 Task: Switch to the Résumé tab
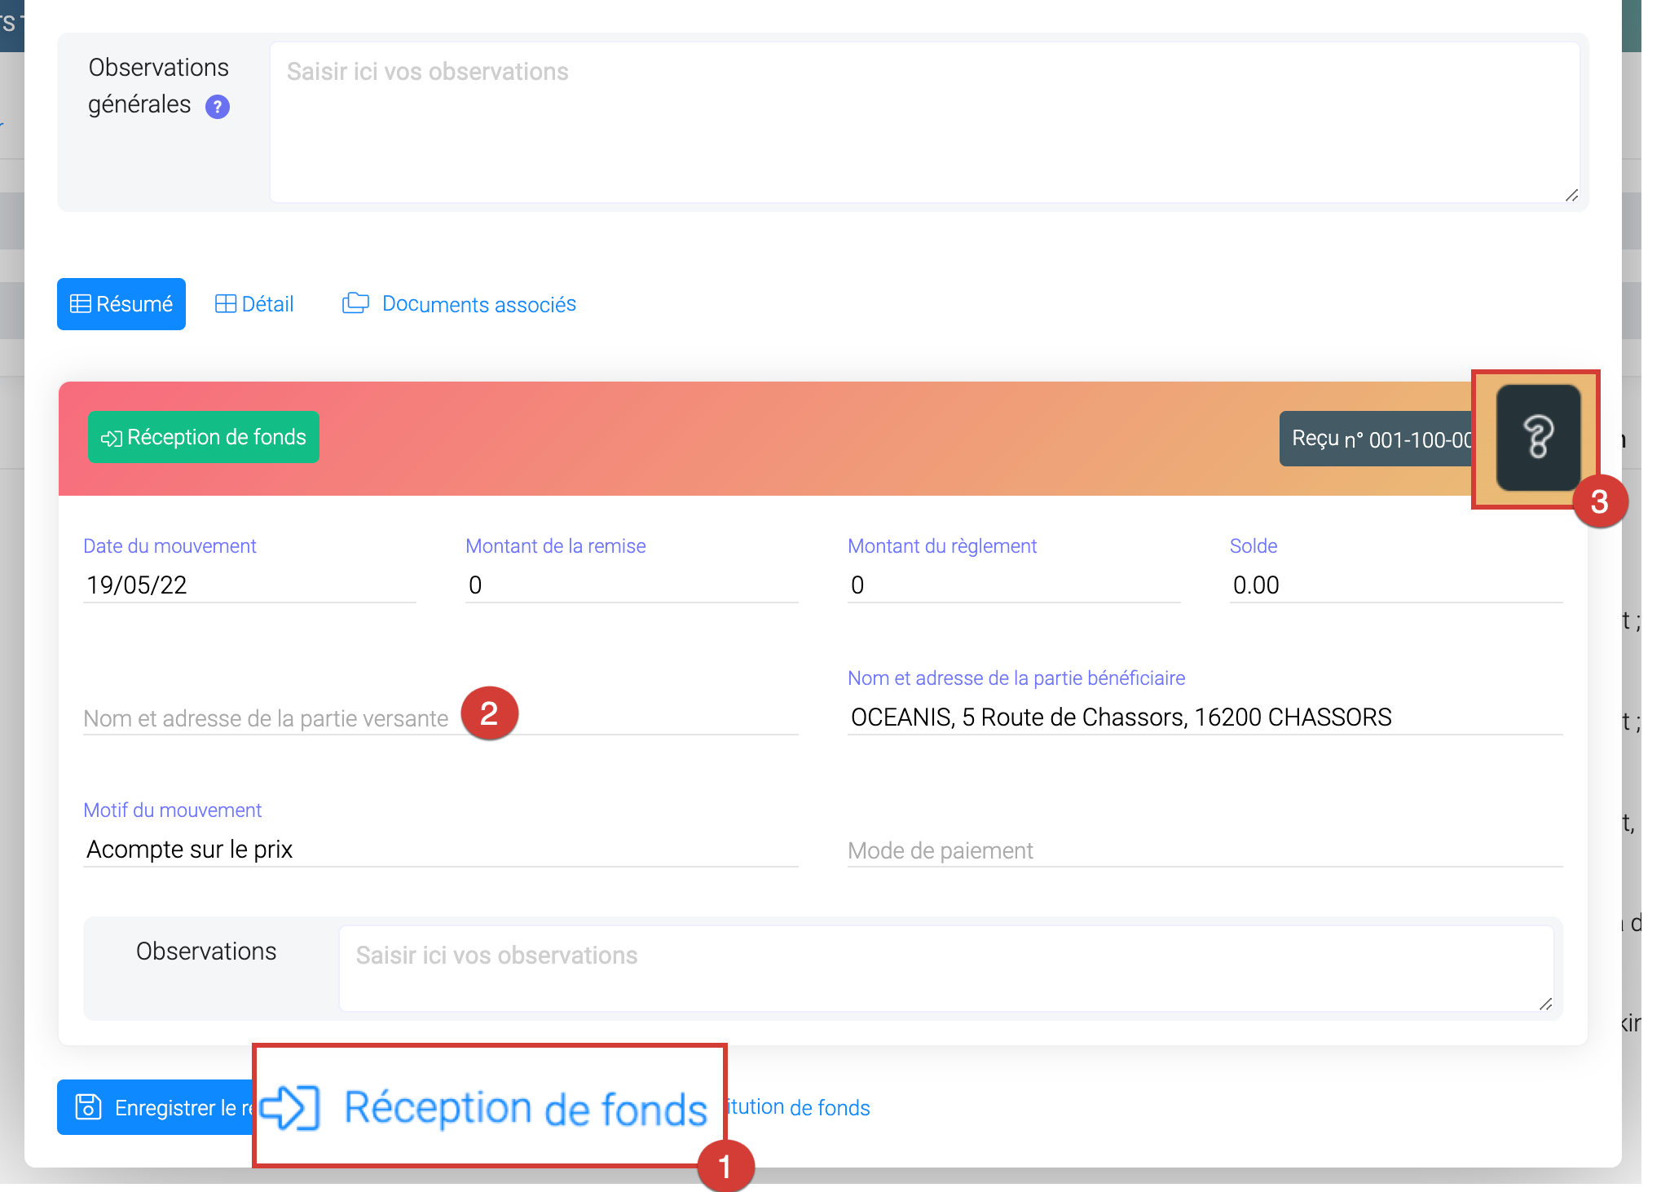tap(121, 304)
